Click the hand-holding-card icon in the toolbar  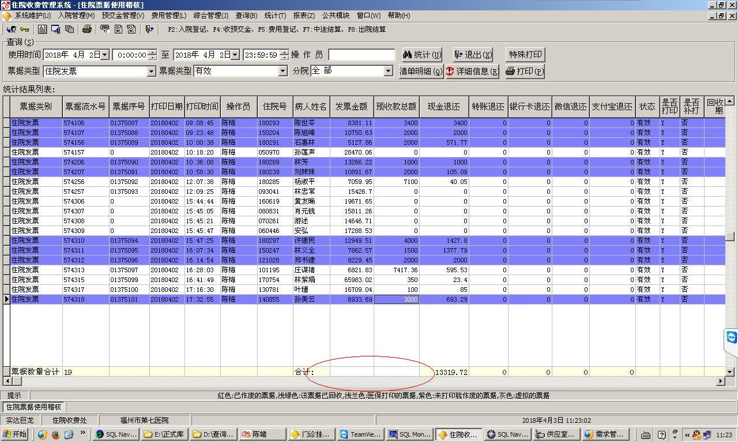[x=105, y=29]
